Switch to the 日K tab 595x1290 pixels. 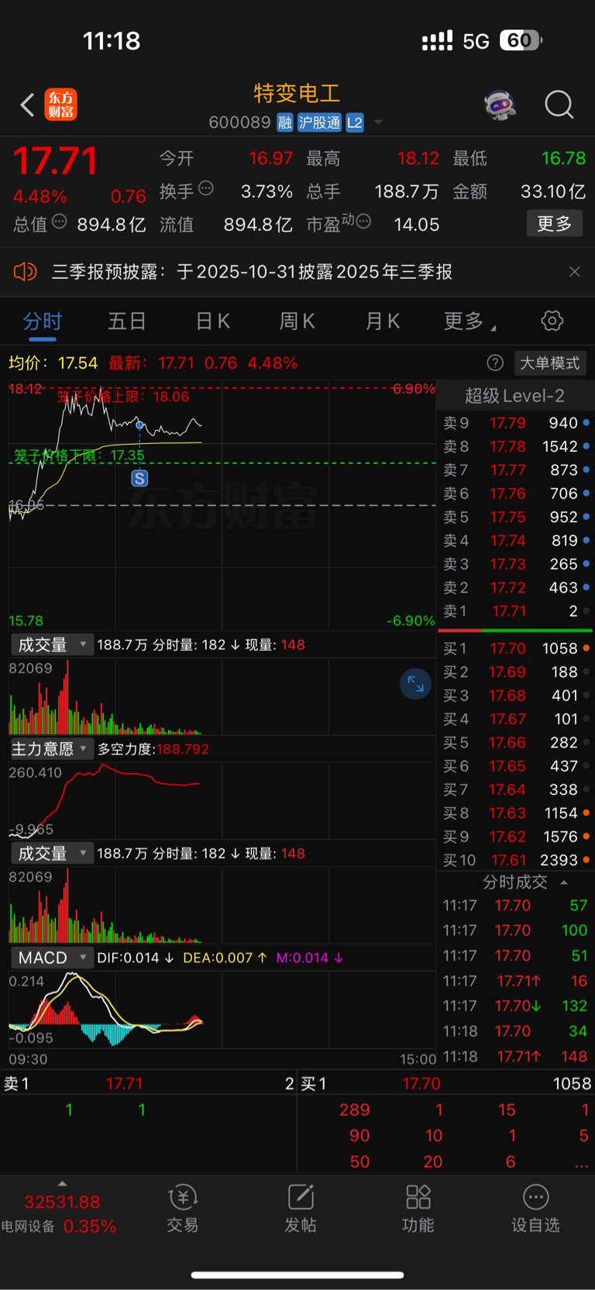[x=212, y=322]
